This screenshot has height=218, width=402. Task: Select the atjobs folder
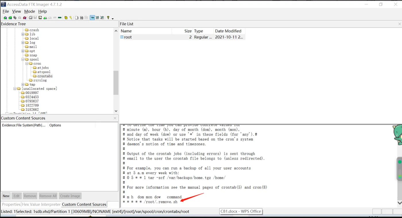(43, 68)
